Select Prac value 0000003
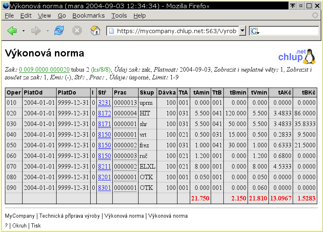Viewport: 323px width, 232px height. coord(125,156)
